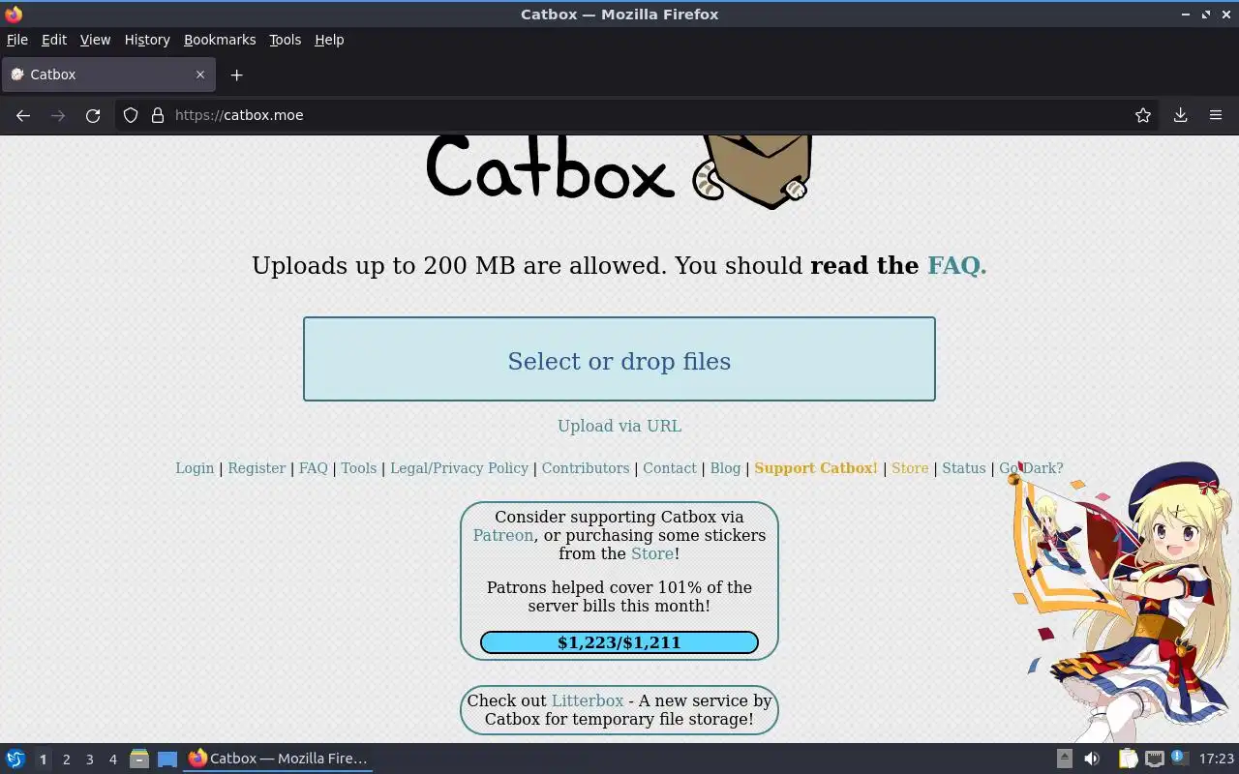The height and width of the screenshot is (774, 1239).
Task: Select workspace 1 in the pager
Action: coord(43,759)
